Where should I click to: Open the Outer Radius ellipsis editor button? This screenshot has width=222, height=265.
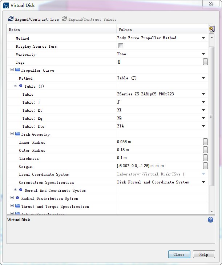(x=205, y=150)
